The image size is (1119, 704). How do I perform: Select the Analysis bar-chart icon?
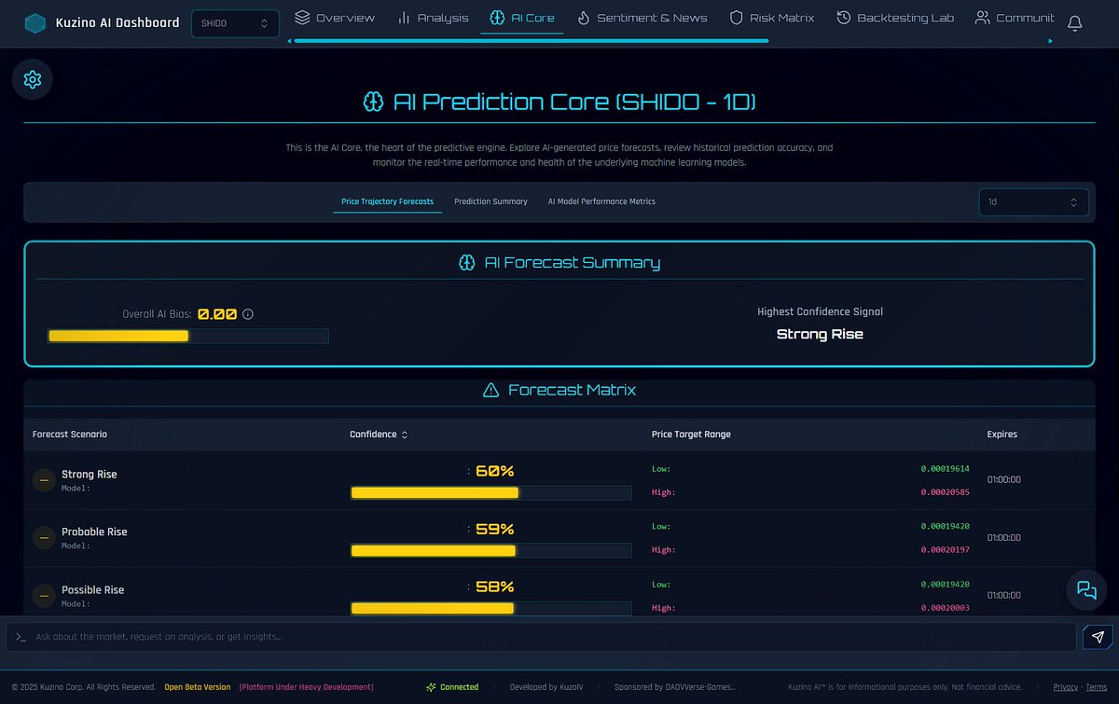[x=405, y=17]
